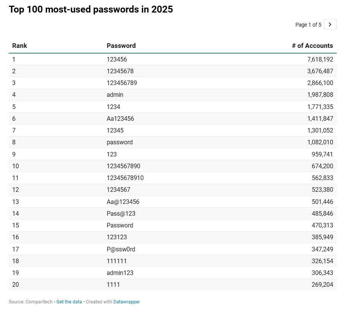Sort by the Password column header

tap(121, 46)
